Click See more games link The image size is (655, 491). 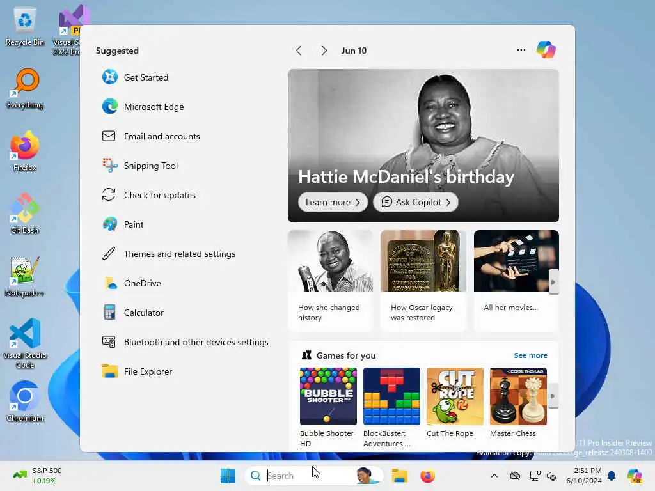tap(530, 355)
